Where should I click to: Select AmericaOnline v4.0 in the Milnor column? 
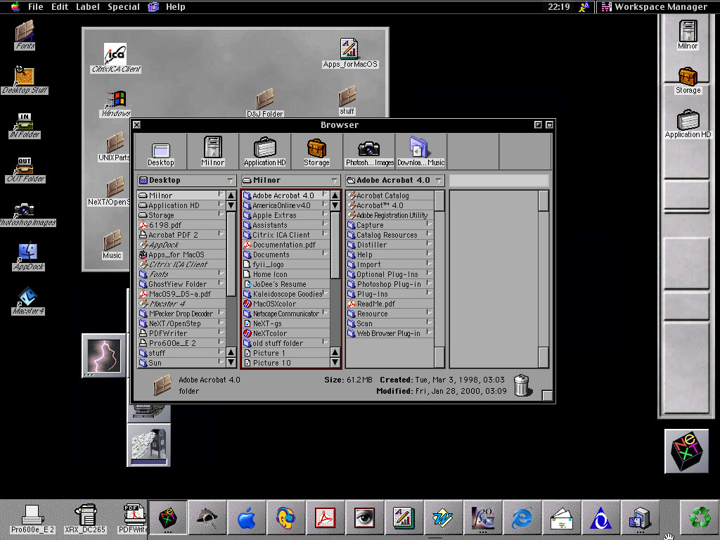pyautogui.click(x=285, y=205)
